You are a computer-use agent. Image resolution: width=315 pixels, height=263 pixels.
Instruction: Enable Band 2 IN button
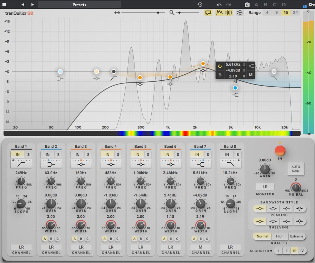[x=48, y=155]
